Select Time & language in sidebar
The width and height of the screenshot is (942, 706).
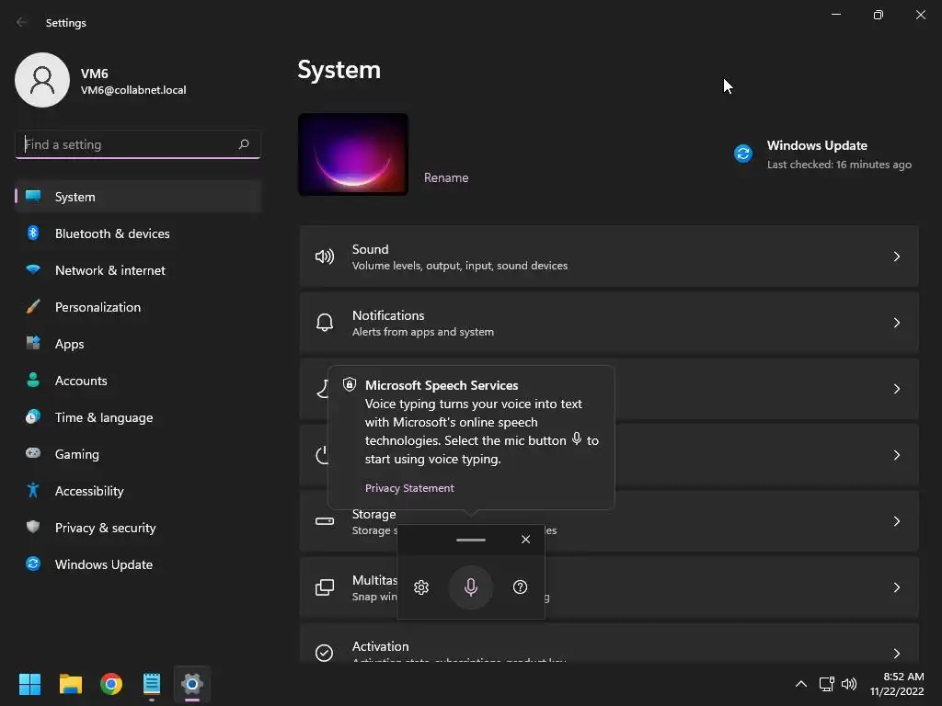[138, 417]
